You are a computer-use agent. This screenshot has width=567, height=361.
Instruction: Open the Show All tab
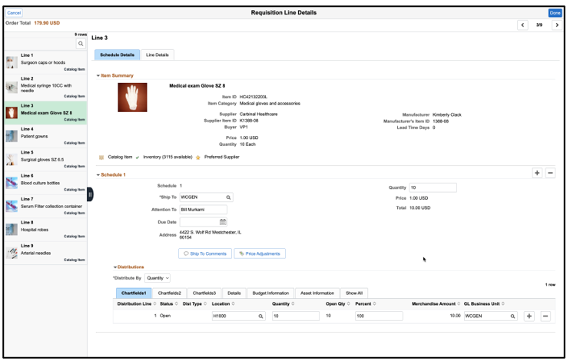[x=354, y=293]
